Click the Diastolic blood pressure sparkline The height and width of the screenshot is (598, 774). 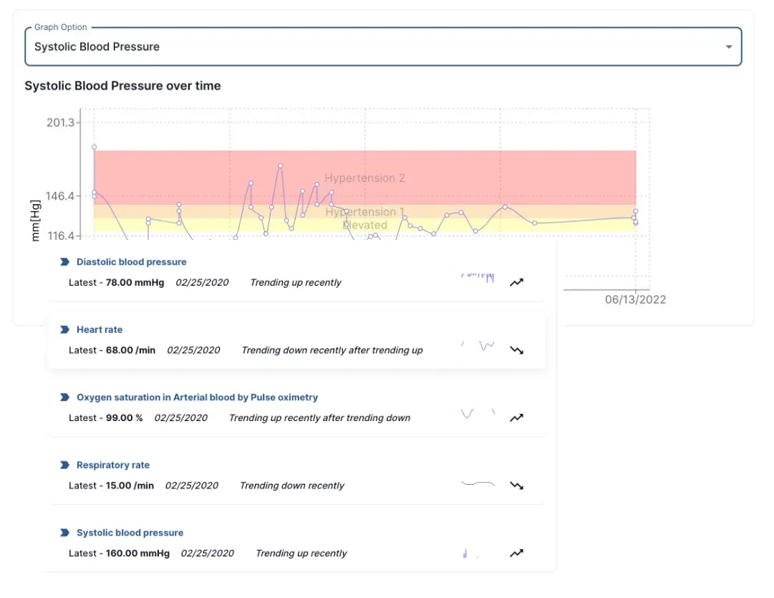coord(478,278)
